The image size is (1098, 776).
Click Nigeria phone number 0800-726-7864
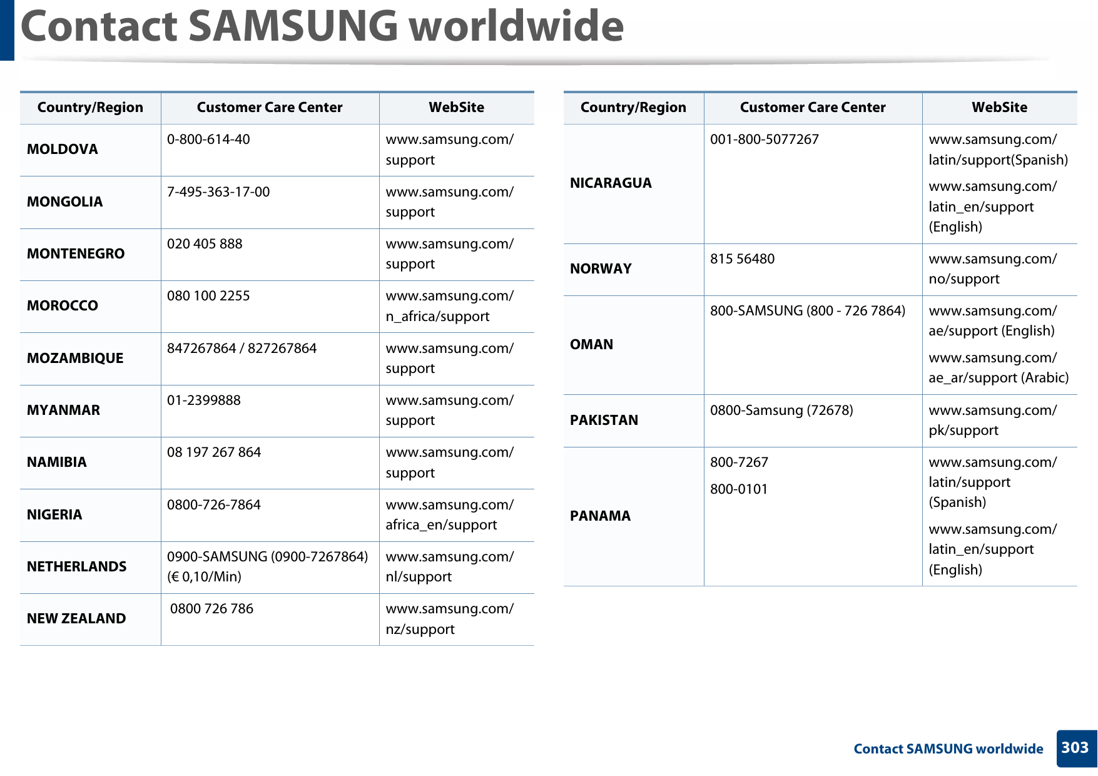(214, 505)
